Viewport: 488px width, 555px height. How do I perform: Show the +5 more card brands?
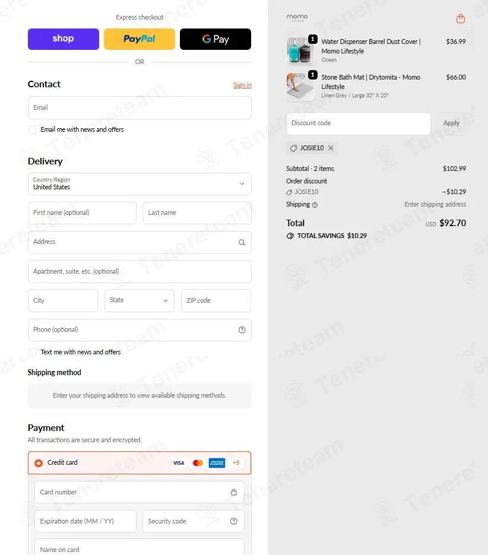236,463
